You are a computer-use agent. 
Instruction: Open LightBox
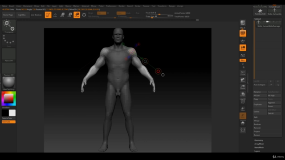[22, 15]
